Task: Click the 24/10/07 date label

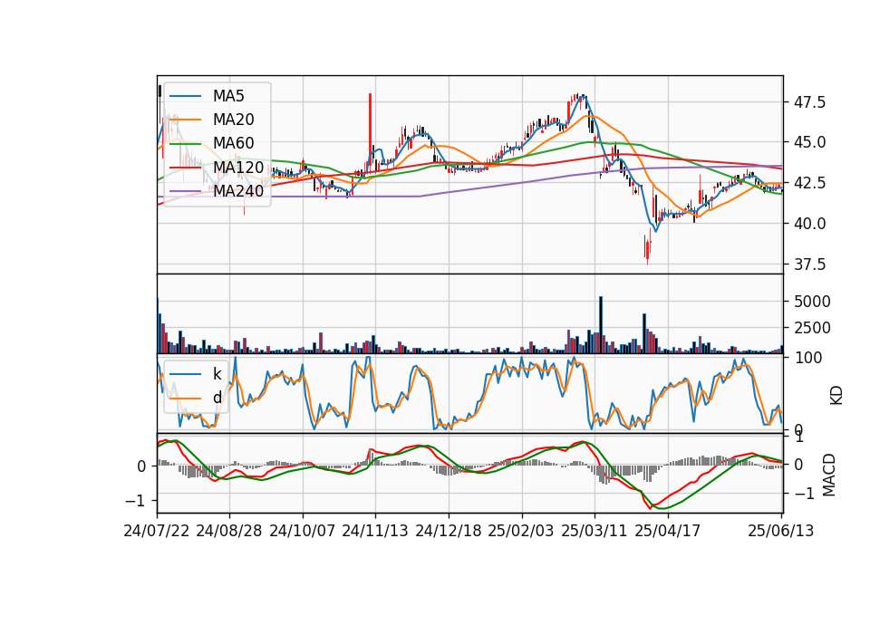Action: pyautogui.click(x=303, y=531)
